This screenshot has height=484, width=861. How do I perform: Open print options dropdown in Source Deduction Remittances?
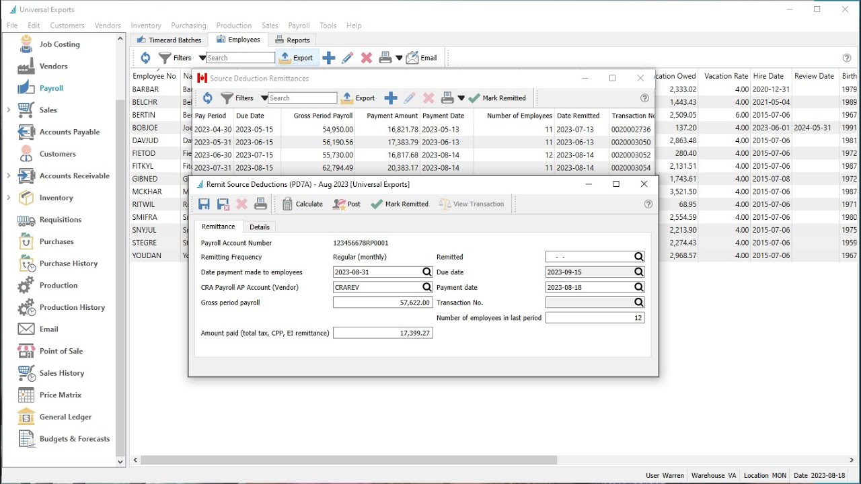461,98
